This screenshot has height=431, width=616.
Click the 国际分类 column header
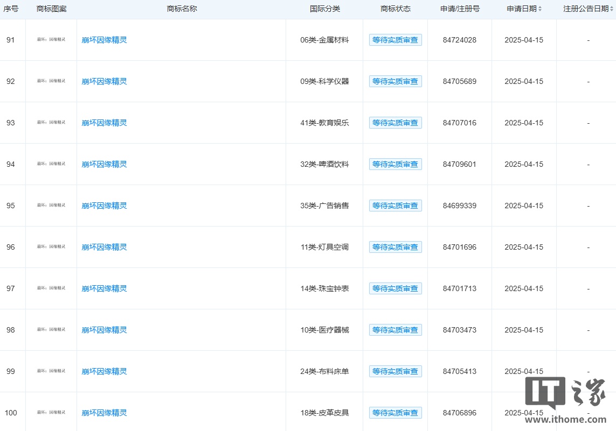point(324,9)
